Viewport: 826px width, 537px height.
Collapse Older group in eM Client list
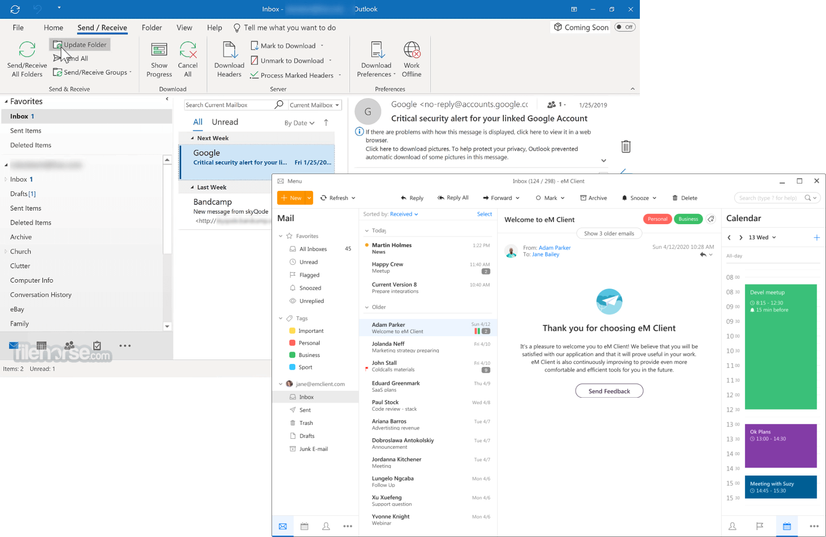click(x=367, y=307)
